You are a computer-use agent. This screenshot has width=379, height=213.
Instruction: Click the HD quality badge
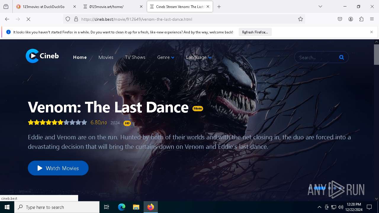[x=127, y=123]
